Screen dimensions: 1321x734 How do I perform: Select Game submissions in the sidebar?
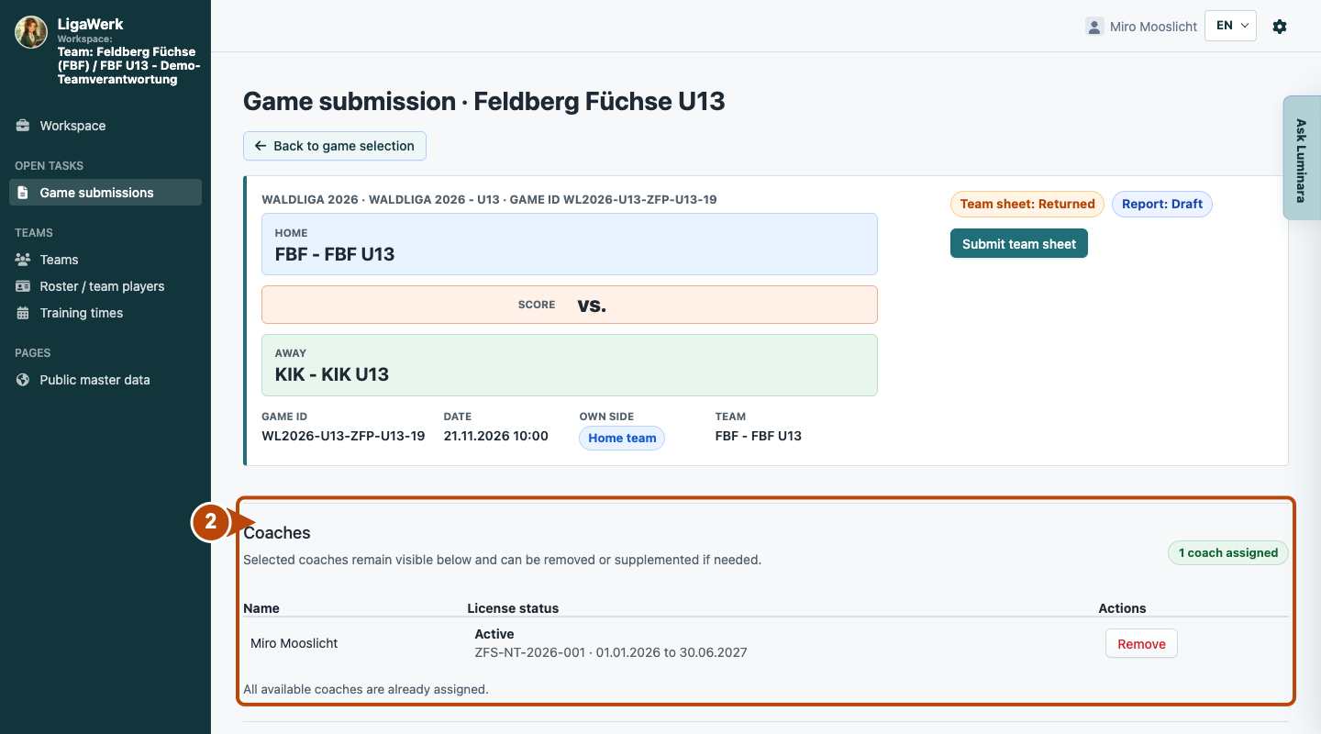point(105,193)
